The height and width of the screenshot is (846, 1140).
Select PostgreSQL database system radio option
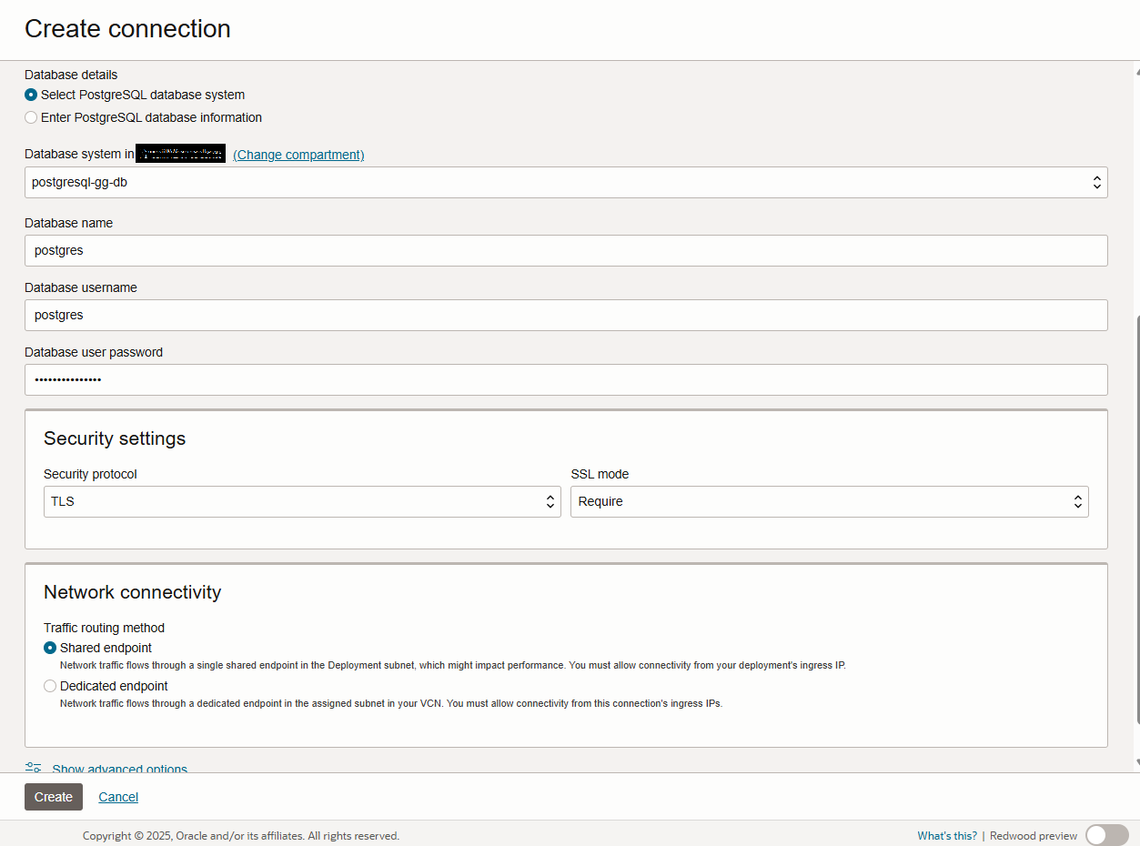pos(32,95)
